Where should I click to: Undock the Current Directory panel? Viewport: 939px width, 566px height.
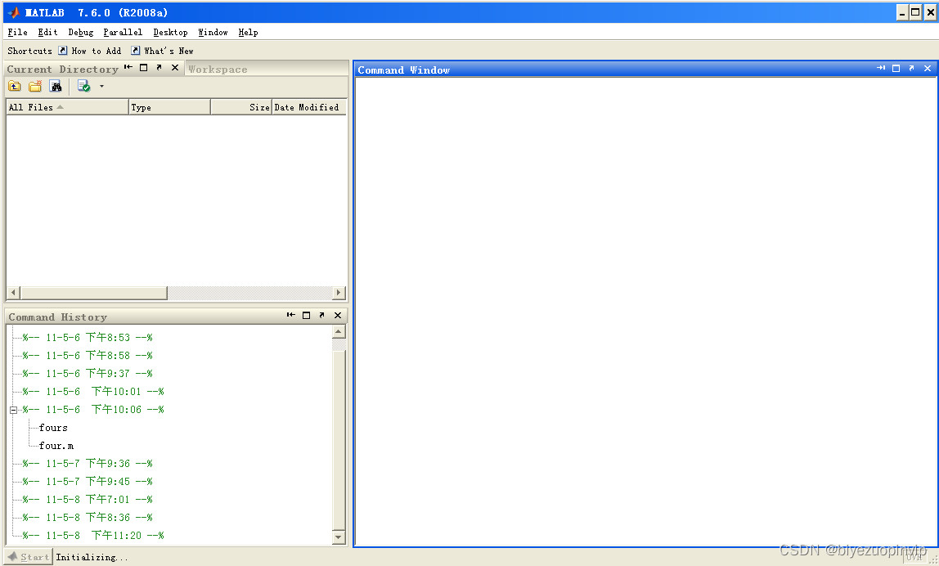pos(159,67)
